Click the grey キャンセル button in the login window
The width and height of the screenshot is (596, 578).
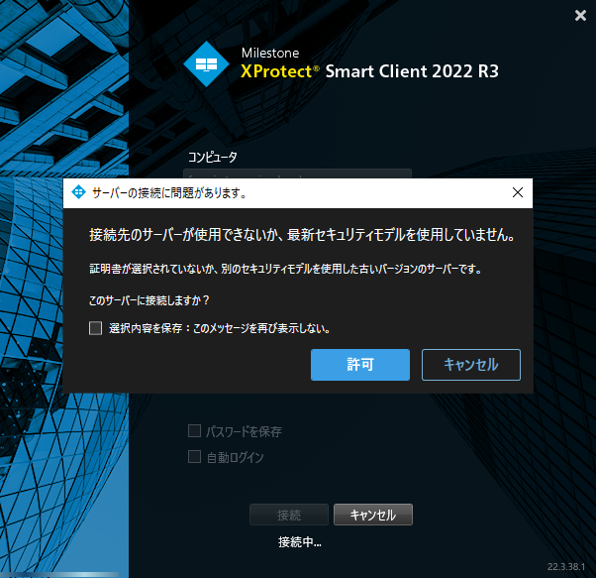pos(373,515)
